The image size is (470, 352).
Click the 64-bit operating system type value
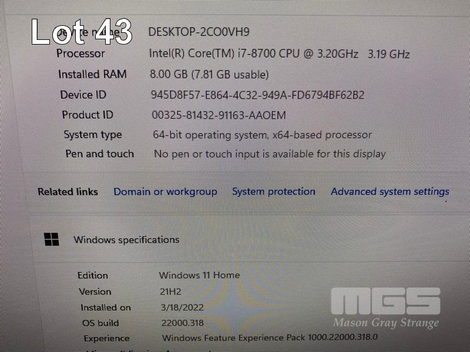point(262,135)
